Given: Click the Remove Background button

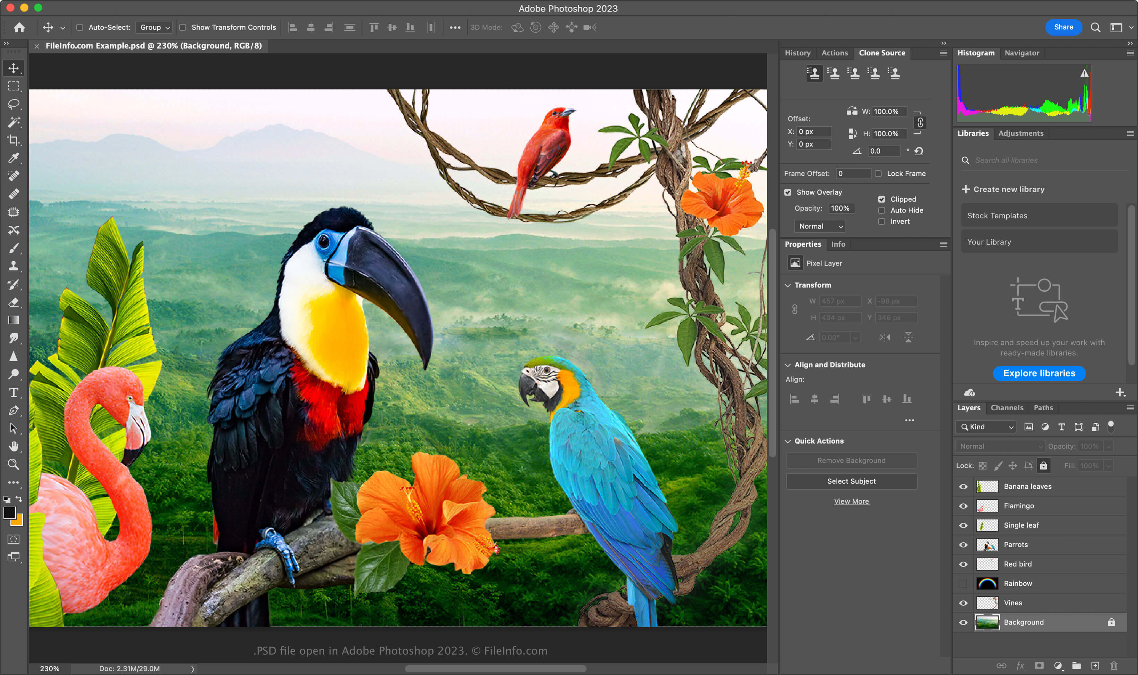Looking at the screenshot, I should [x=851, y=459].
